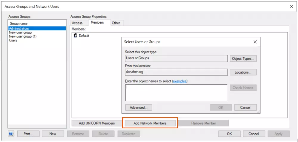Viewport: 298px width, 142px height.
Task: Switch to the Access tab
Action: [77, 23]
